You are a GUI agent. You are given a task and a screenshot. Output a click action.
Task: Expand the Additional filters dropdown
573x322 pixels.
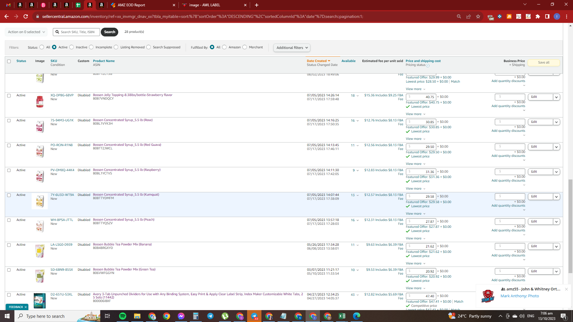(292, 48)
